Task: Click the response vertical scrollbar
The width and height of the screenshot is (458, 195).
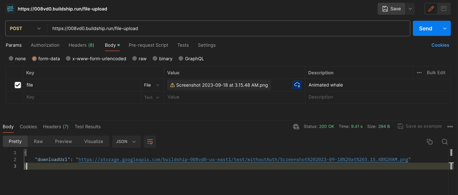Action: 451,152
